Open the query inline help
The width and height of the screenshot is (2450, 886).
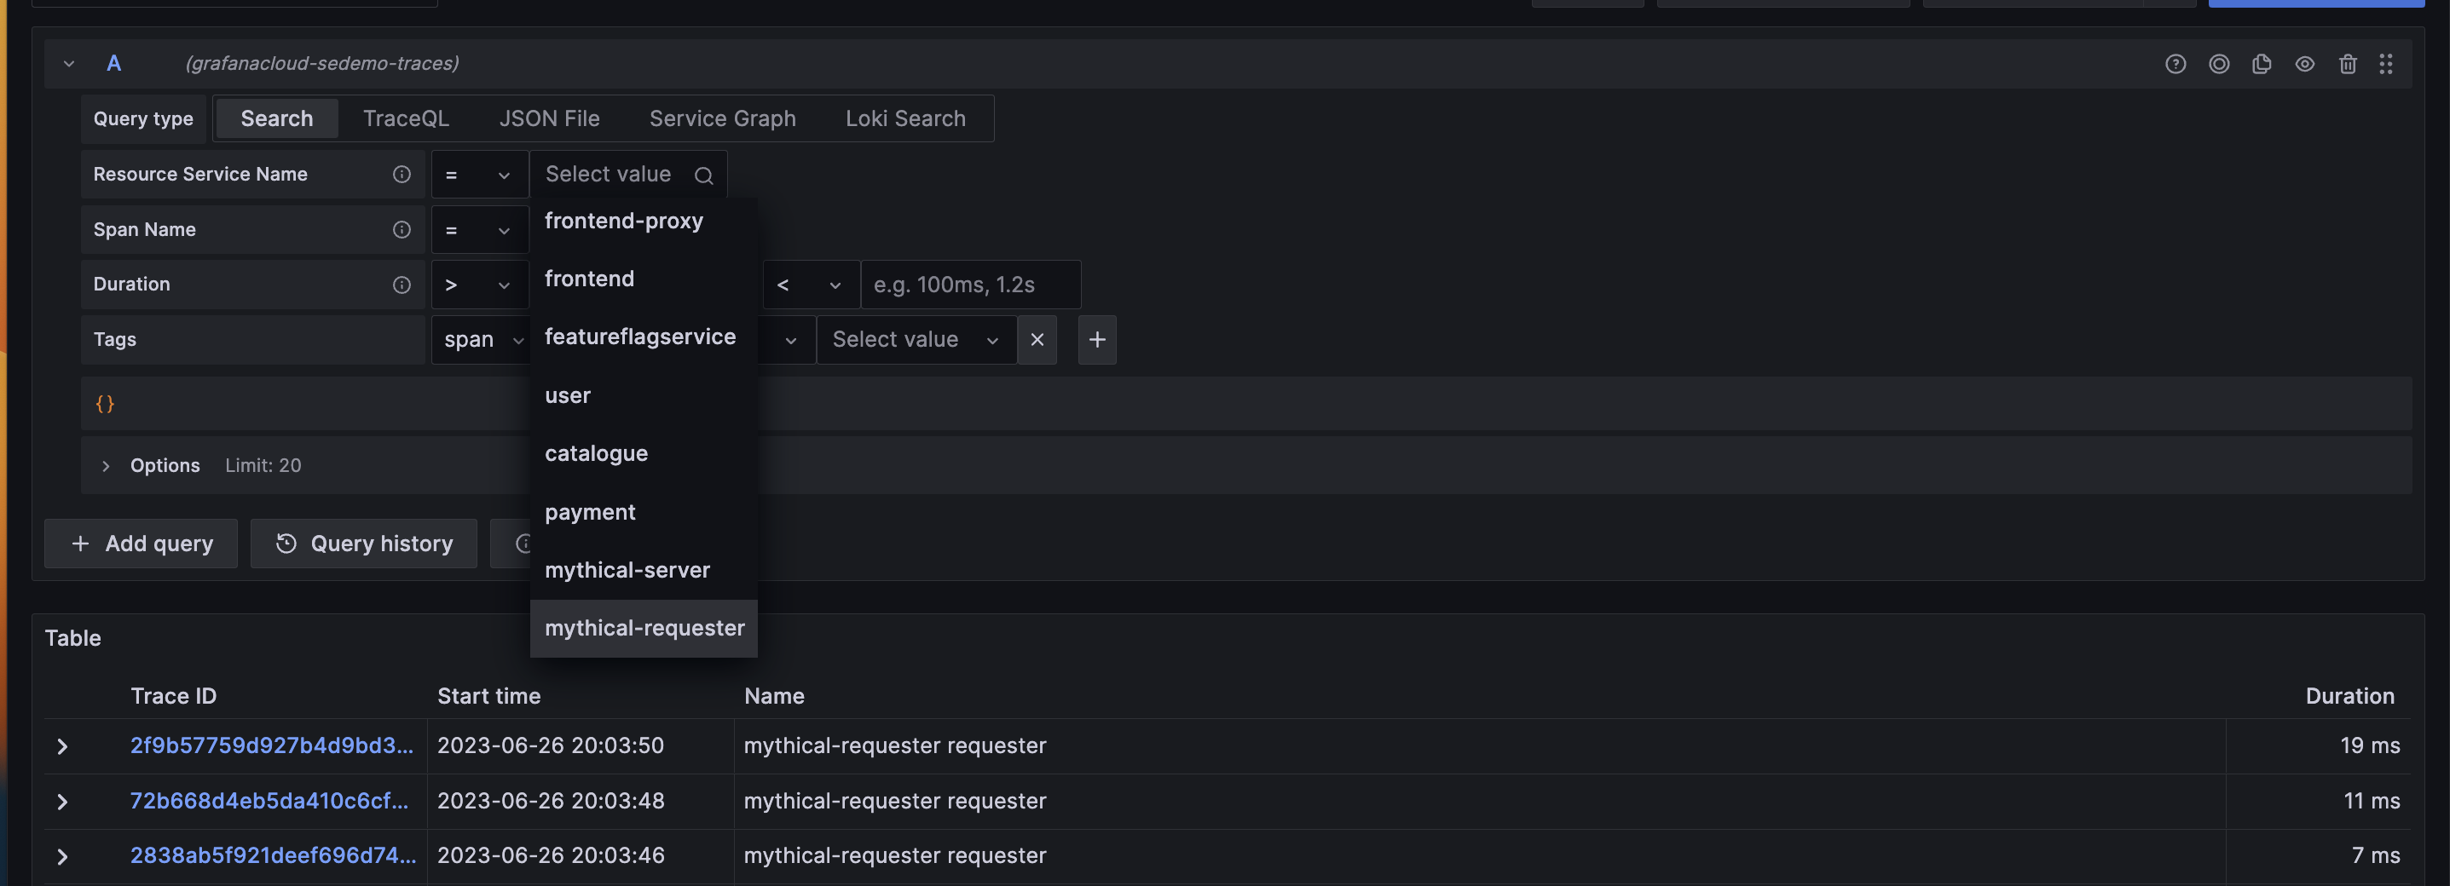(2176, 64)
